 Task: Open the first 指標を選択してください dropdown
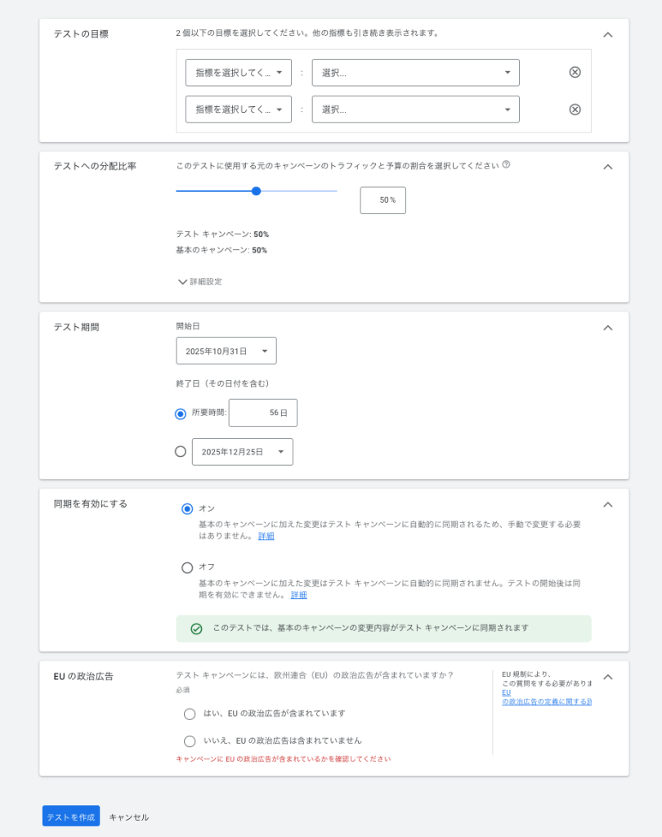[238, 72]
